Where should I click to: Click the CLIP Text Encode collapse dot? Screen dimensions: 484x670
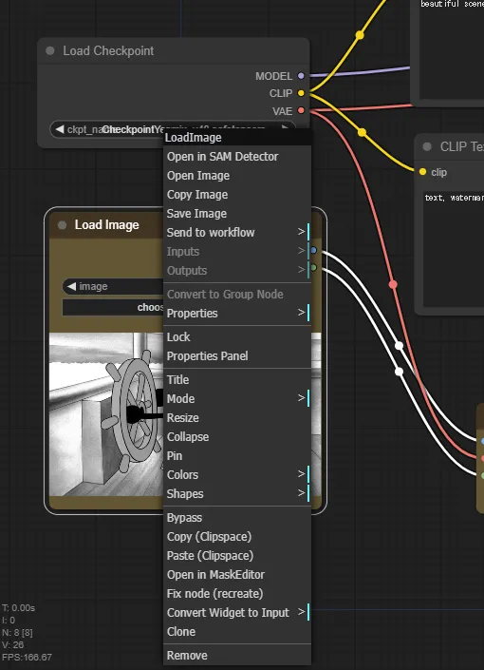[x=427, y=146]
